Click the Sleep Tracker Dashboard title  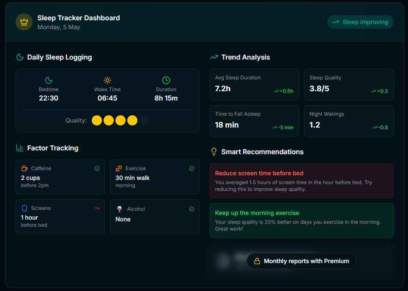click(79, 18)
